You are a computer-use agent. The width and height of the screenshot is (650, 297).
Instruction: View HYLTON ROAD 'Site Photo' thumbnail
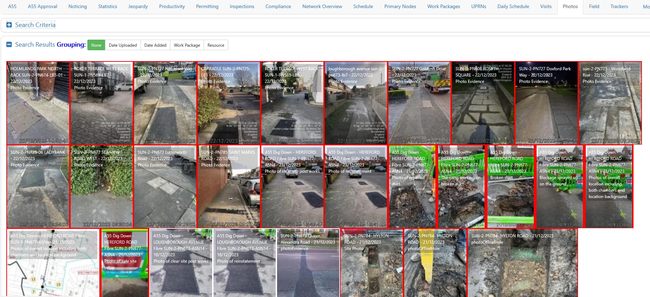click(372, 263)
